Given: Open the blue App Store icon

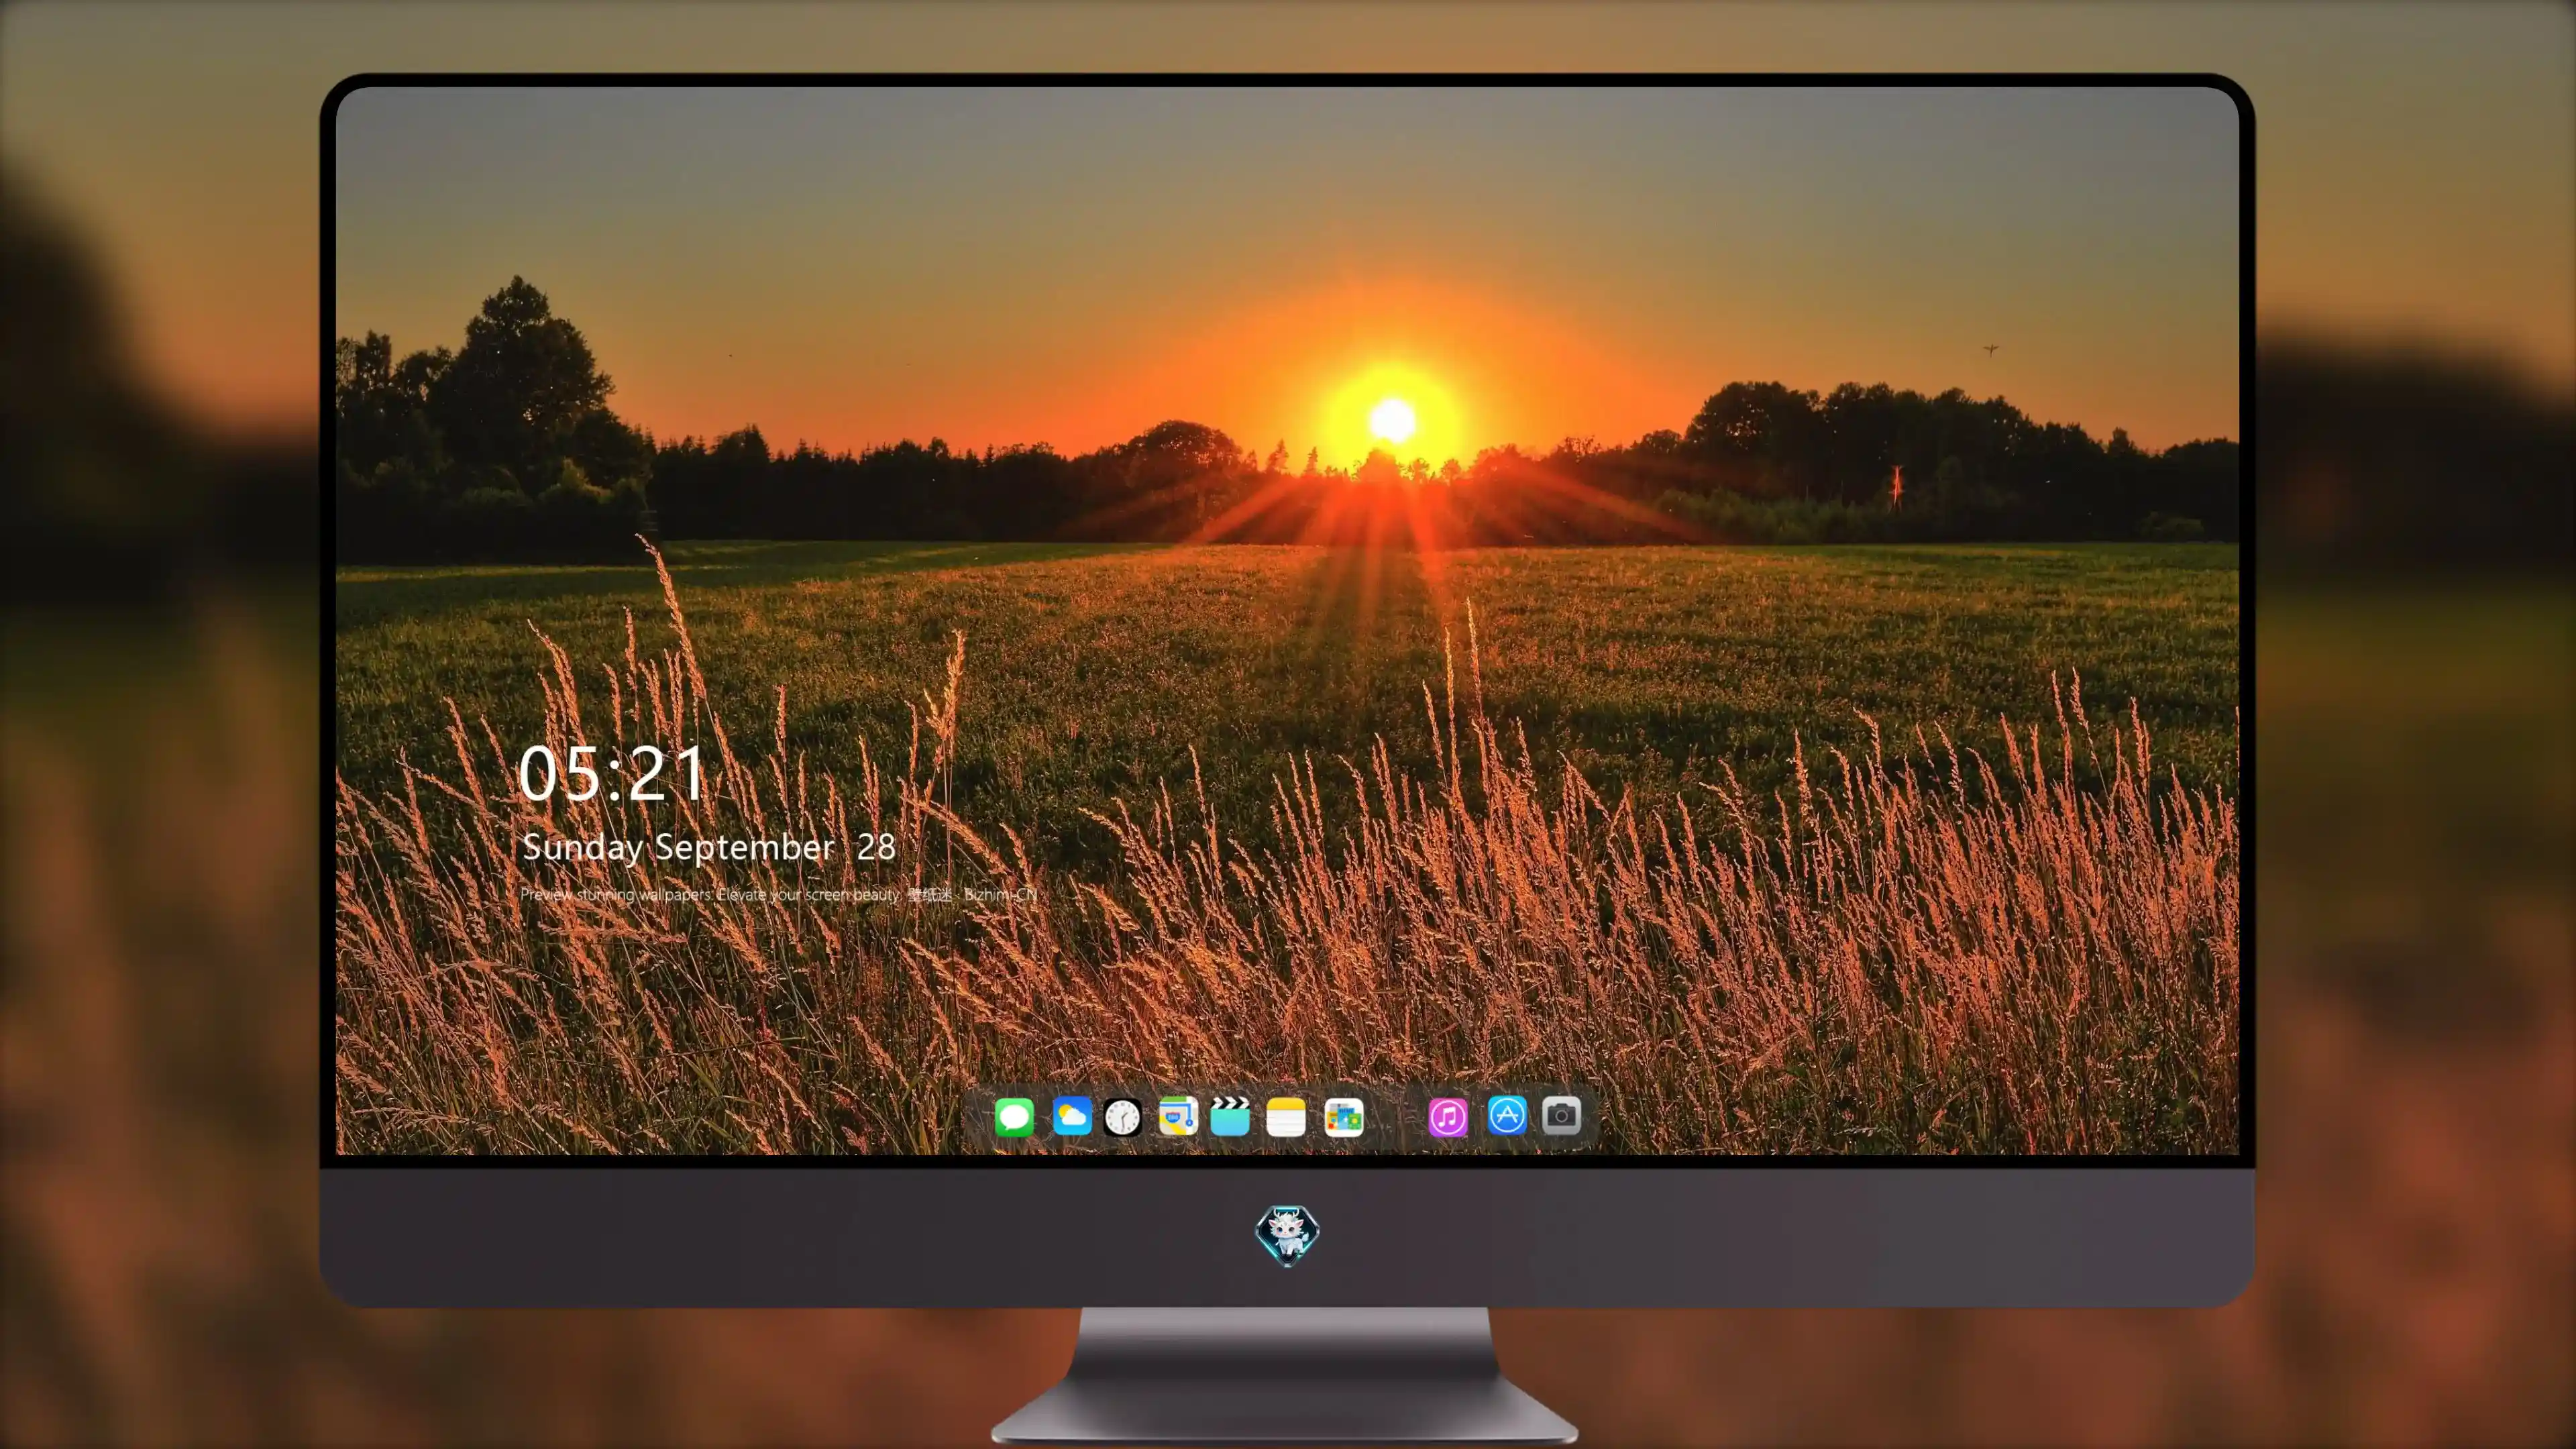Looking at the screenshot, I should (x=1507, y=1115).
